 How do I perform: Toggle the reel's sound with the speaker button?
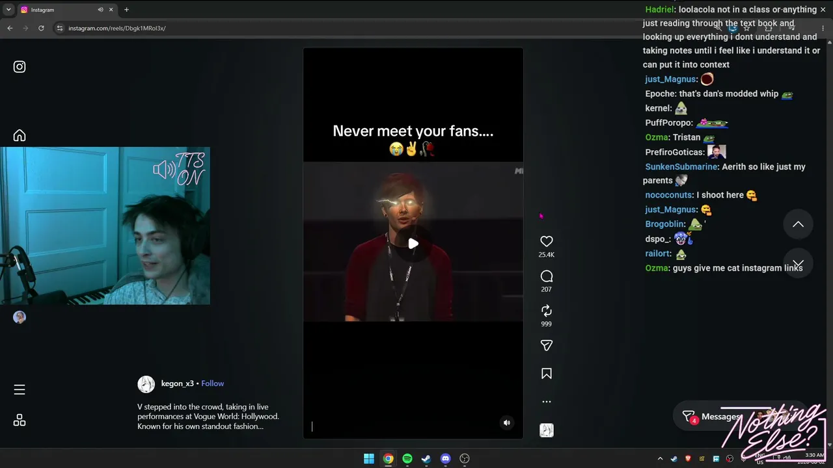[x=507, y=422]
